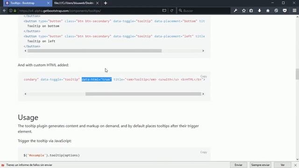Screen dimensions: 299x168
Task: Click 'Tooltip on left' code text
Action: [41, 41]
